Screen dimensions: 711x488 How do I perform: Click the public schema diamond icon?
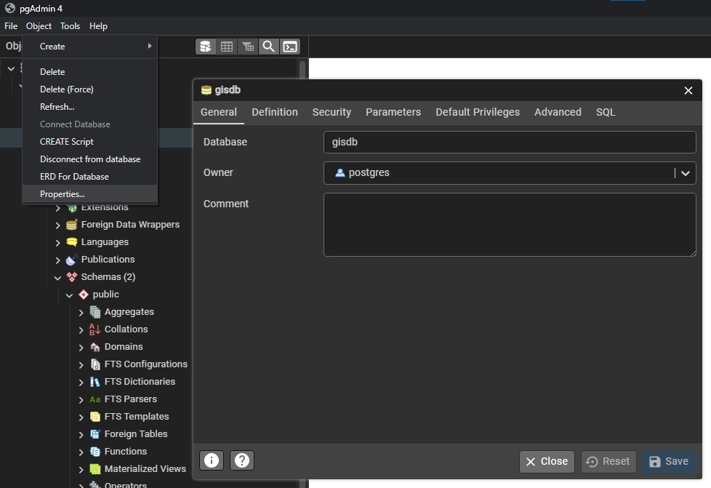tap(84, 295)
